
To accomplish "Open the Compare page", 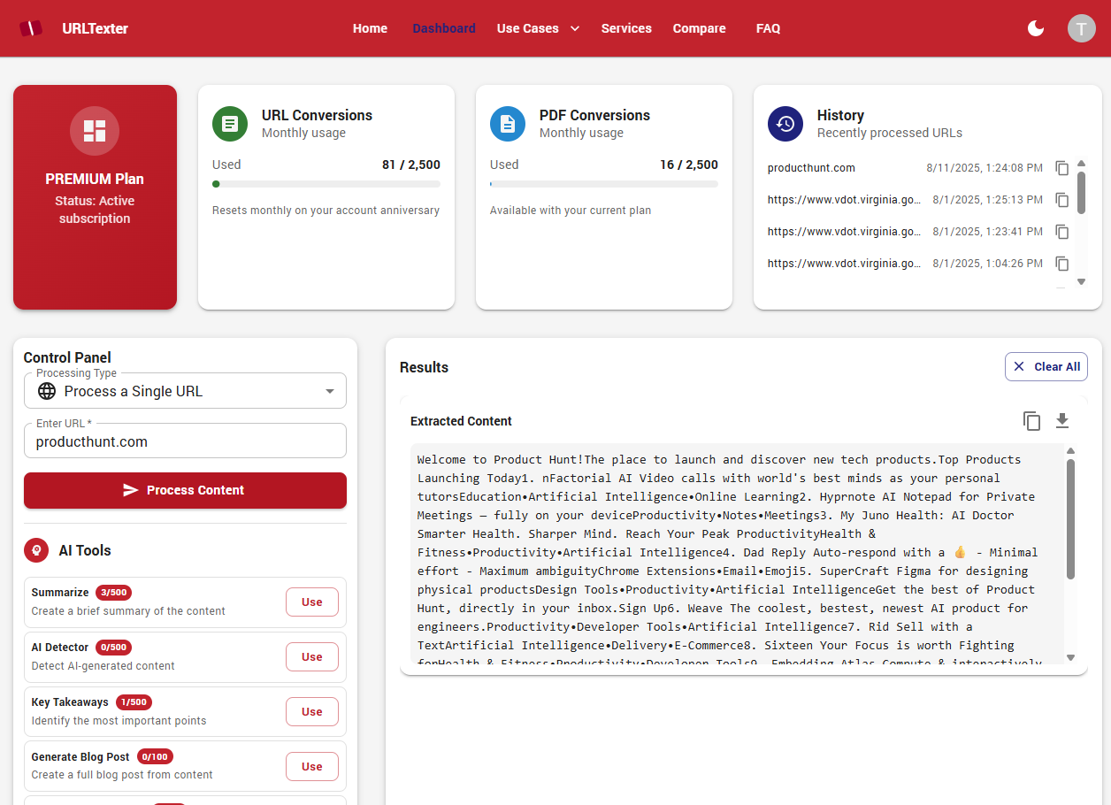I will click(x=699, y=28).
